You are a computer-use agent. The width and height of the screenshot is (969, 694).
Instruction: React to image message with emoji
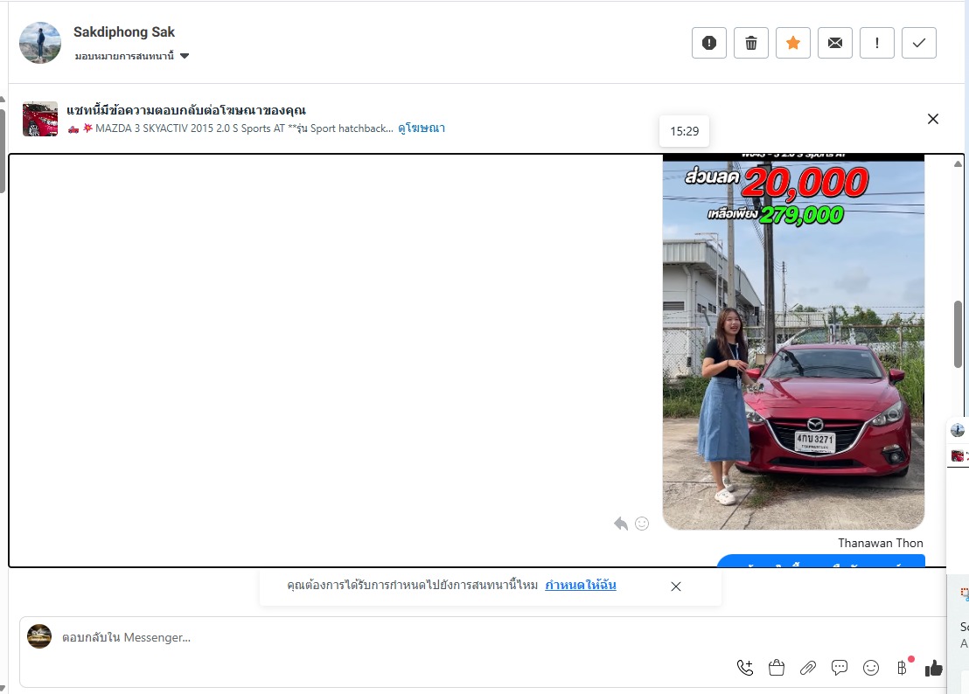(642, 524)
